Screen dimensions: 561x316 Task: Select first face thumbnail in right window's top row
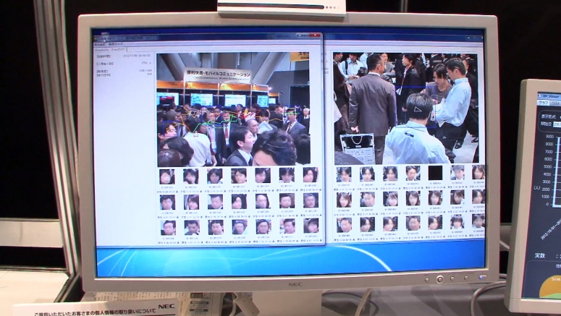coord(343,174)
